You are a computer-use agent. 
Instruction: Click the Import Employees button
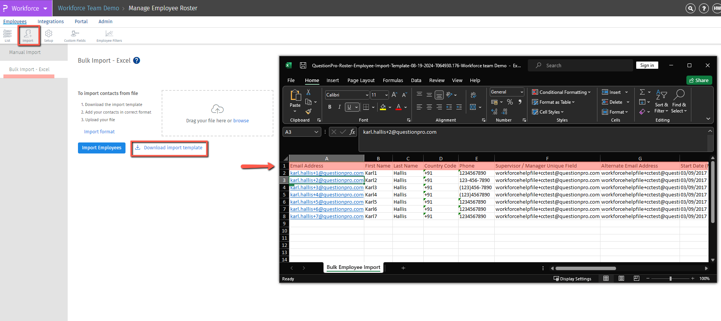pos(102,148)
